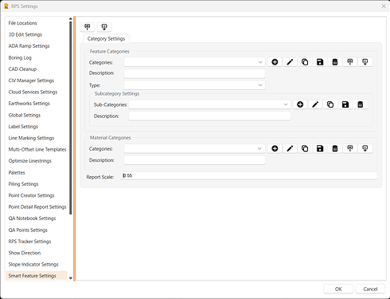The height and width of the screenshot is (299, 390).
Task: Click the sidebar scroll up arrow
Action: pyautogui.click(x=71, y=19)
